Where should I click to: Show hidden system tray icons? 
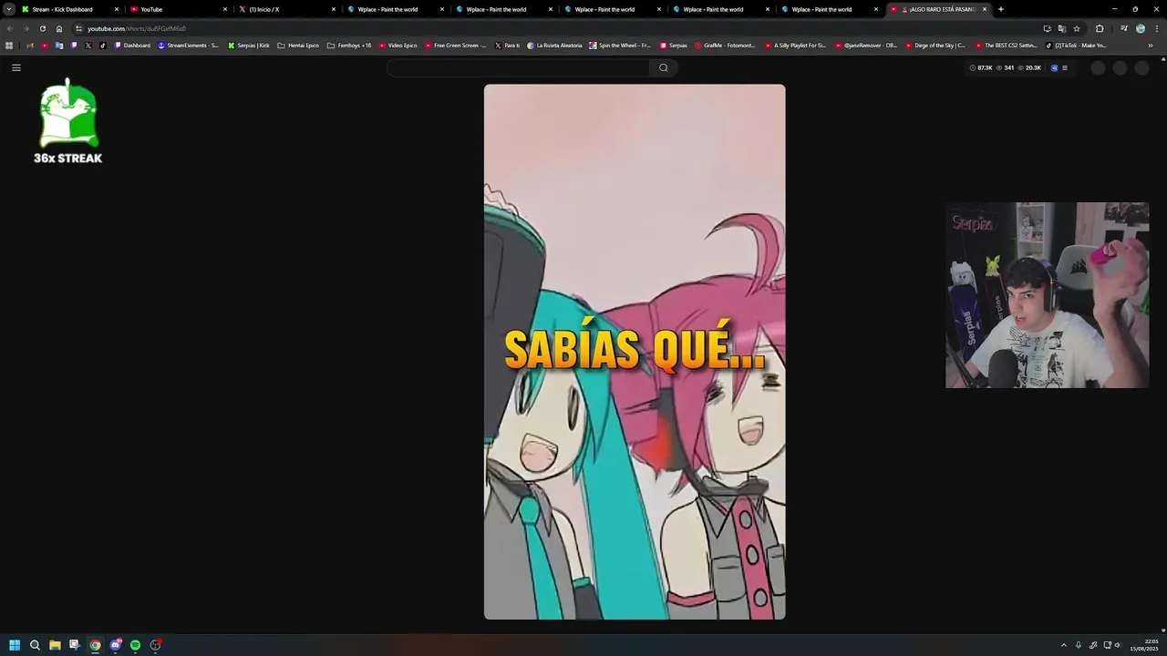[x=1063, y=645]
